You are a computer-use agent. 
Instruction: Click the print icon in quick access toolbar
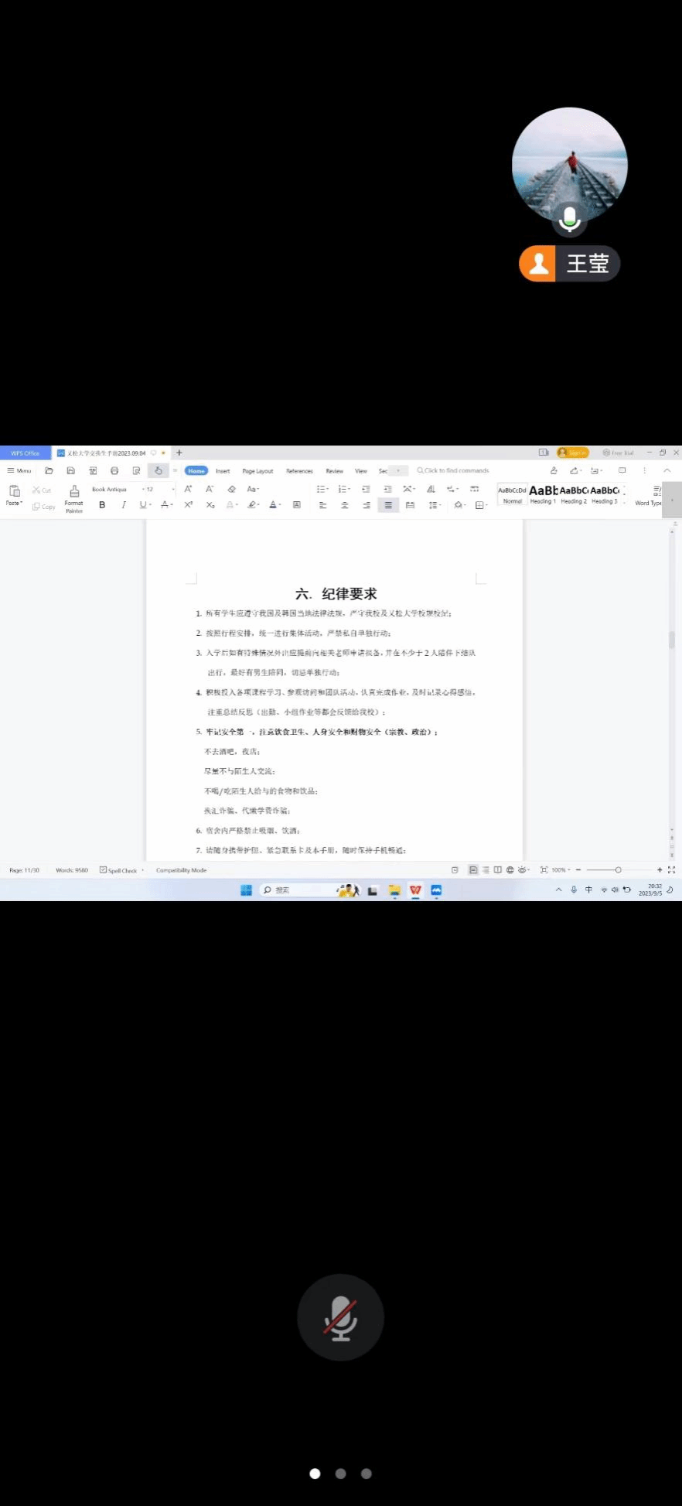114,470
